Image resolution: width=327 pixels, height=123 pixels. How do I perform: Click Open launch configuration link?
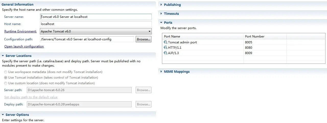[24, 46]
